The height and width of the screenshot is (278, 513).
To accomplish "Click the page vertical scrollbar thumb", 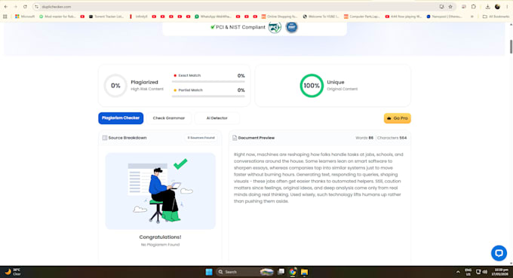I will [511, 47].
